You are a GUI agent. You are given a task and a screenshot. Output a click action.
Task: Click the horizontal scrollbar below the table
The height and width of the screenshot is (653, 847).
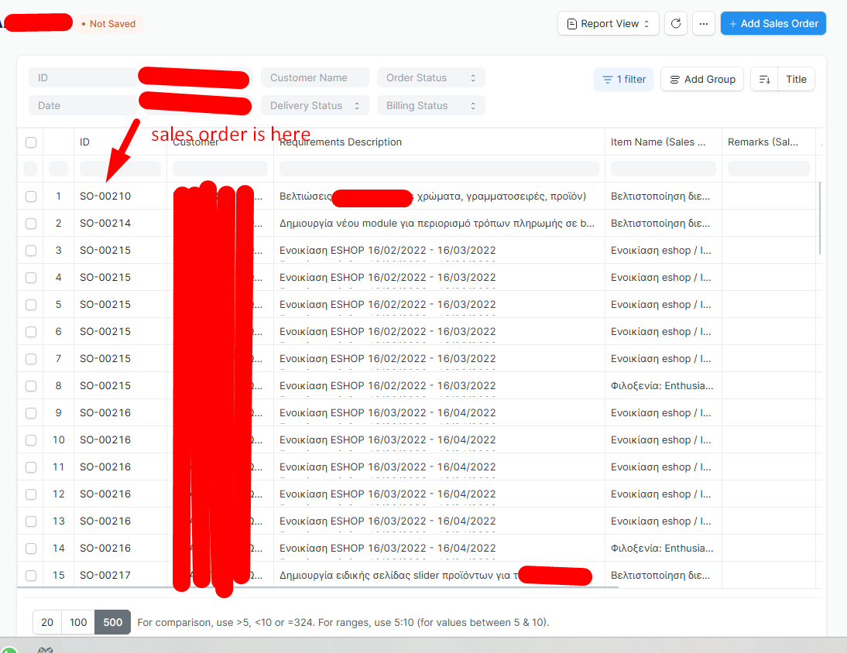click(x=317, y=586)
